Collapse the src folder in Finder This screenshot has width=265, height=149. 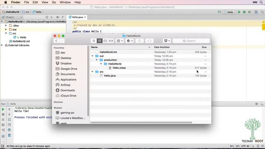tap(92, 72)
